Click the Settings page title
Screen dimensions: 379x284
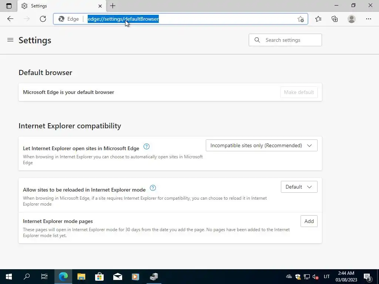click(x=35, y=40)
